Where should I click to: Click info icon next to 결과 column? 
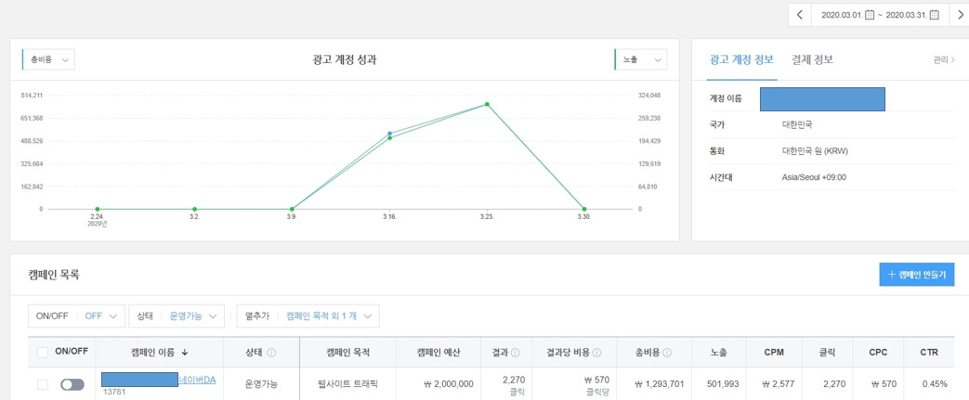click(x=515, y=353)
